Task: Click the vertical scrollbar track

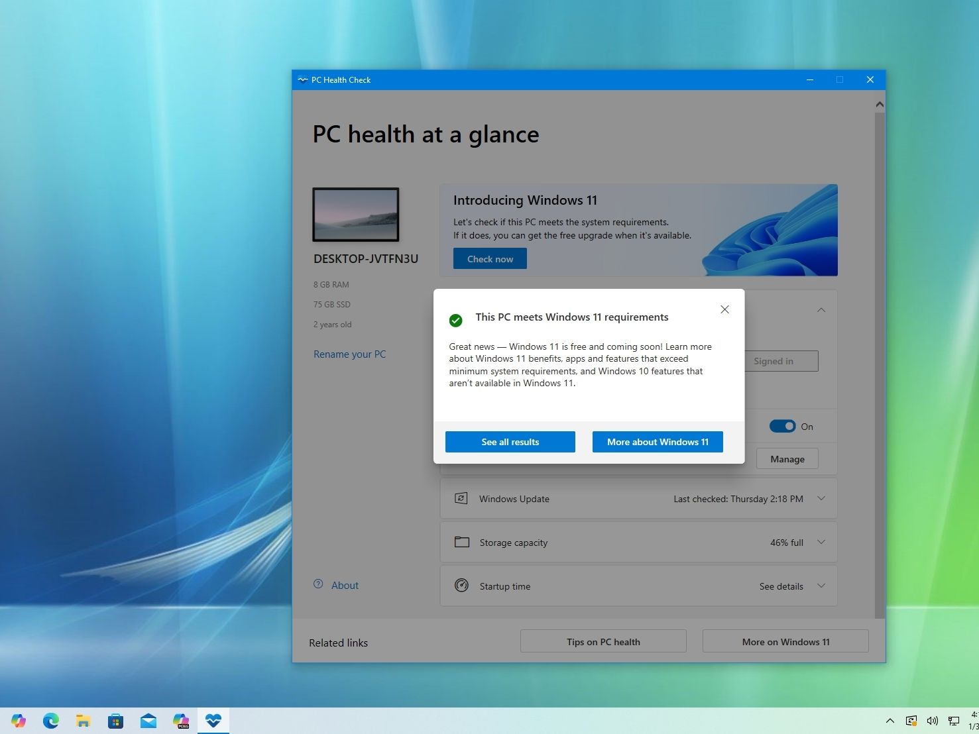Action: pyautogui.click(x=880, y=364)
